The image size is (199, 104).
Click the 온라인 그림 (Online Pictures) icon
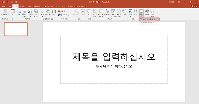pyautogui.click(x=24, y=13)
